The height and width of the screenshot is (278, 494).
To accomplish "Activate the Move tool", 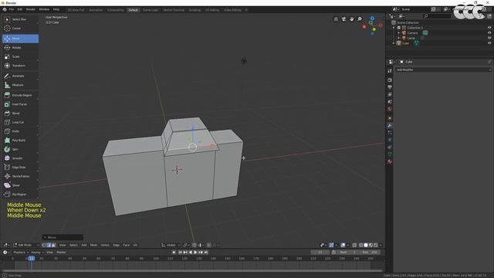I will click(20, 39).
